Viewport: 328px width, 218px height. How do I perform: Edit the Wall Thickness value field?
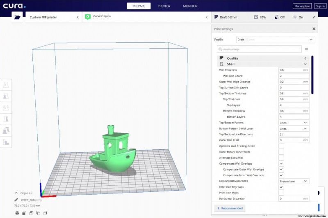click(294, 70)
